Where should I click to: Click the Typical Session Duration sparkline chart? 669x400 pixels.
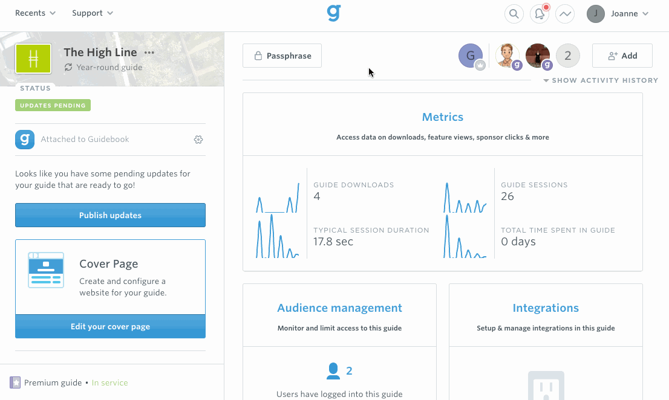(278, 236)
